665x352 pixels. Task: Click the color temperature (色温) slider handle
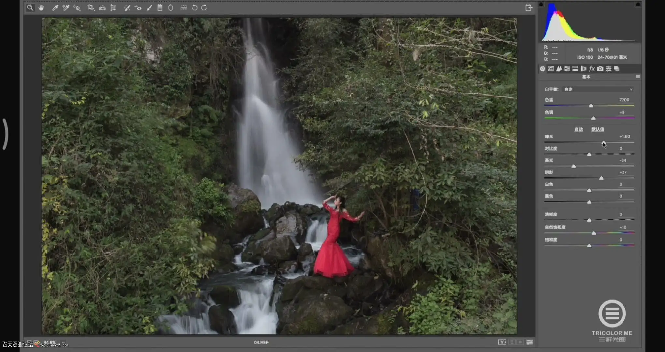(591, 106)
